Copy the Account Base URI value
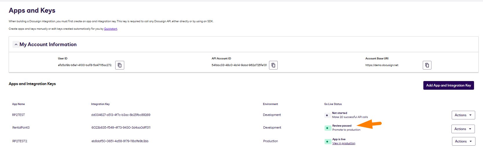This screenshot has height=152, width=483. pos(427,65)
